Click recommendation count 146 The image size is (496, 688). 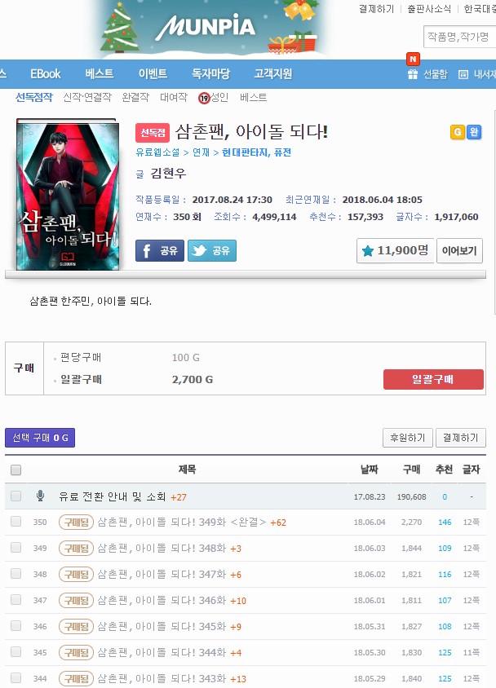point(445,523)
